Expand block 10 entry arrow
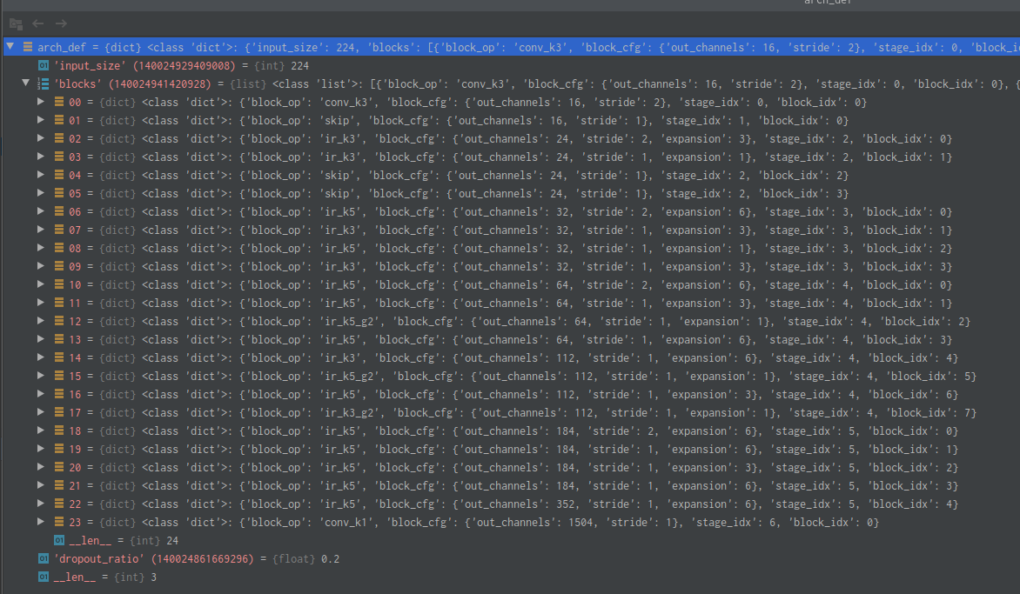The width and height of the screenshot is (1020, 594). 40,284
